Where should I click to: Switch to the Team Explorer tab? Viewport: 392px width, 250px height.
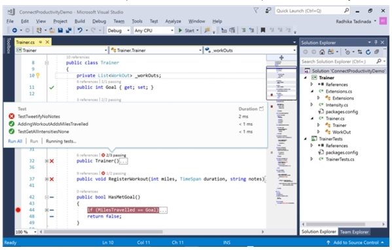pyautogui.click(x=354, y=232)
